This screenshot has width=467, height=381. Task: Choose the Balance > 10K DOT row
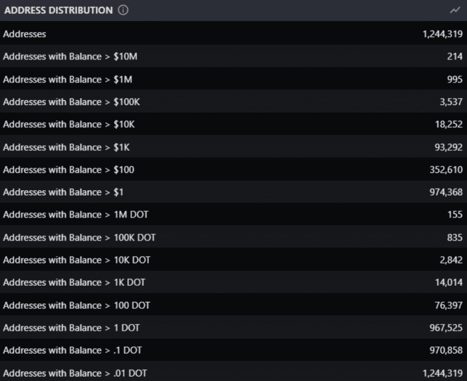click(x=233, y=260)
